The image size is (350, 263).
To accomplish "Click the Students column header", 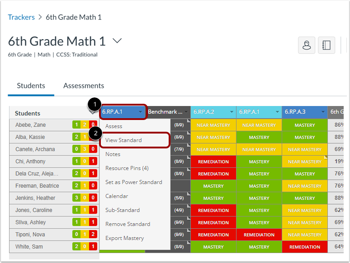I will click(x=28, y=113).
